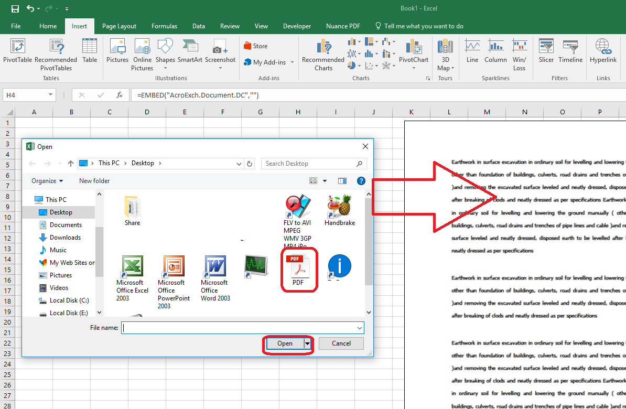626x409 pixels.
Task: Insert a Table
Action: pos(90,51)
